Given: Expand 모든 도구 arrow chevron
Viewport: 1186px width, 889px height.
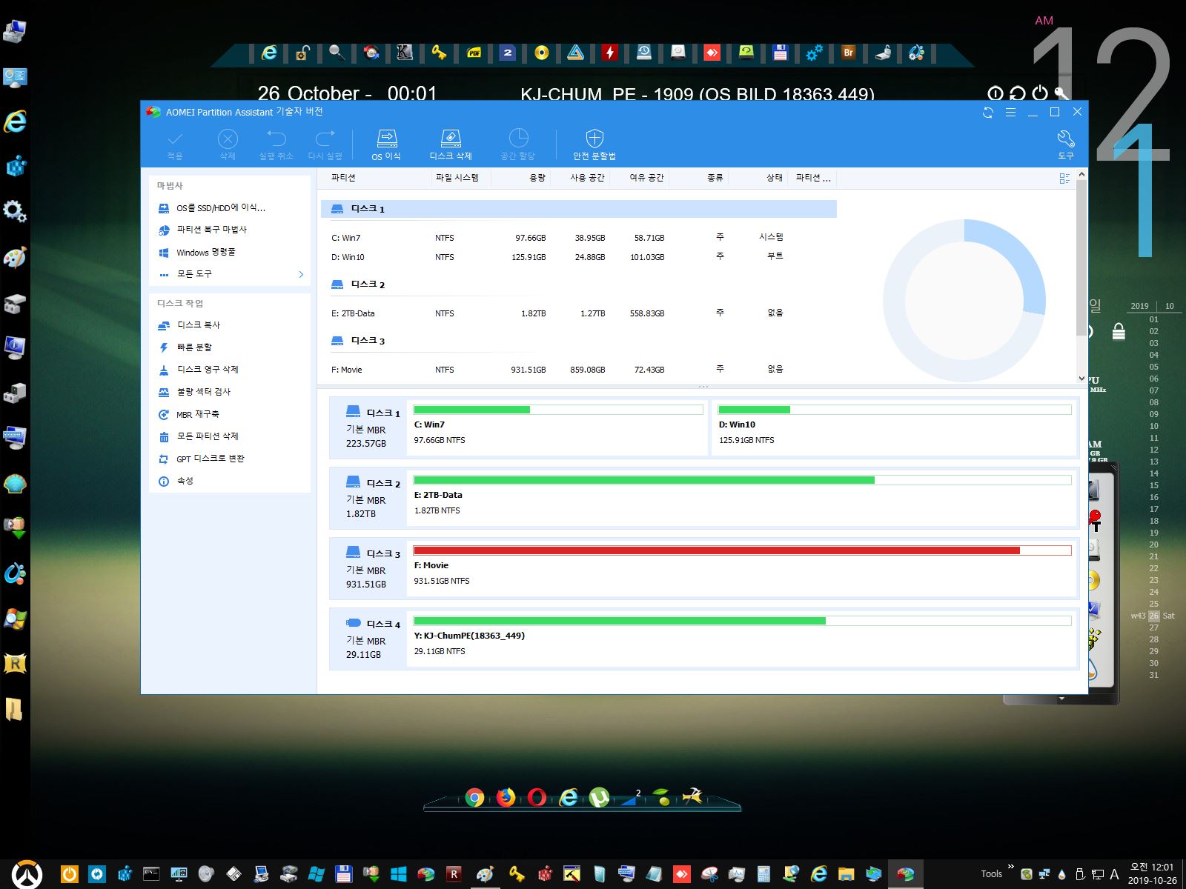Looking at the screenshot, I should click(x=301, y=274).
